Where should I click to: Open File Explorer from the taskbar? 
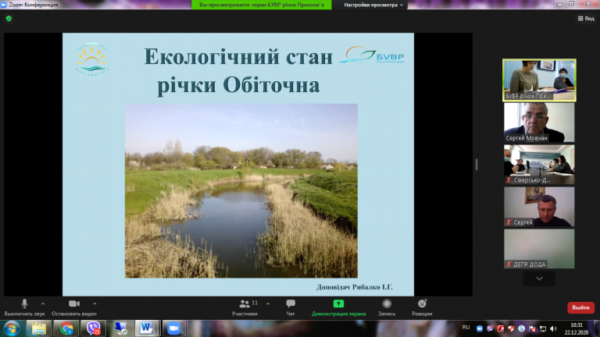click(38, 328)
